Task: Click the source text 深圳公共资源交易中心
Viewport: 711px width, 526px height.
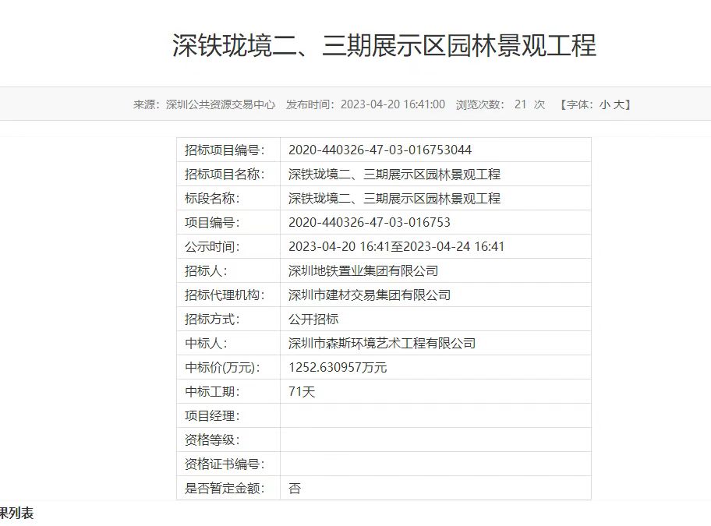Action: 221,104
